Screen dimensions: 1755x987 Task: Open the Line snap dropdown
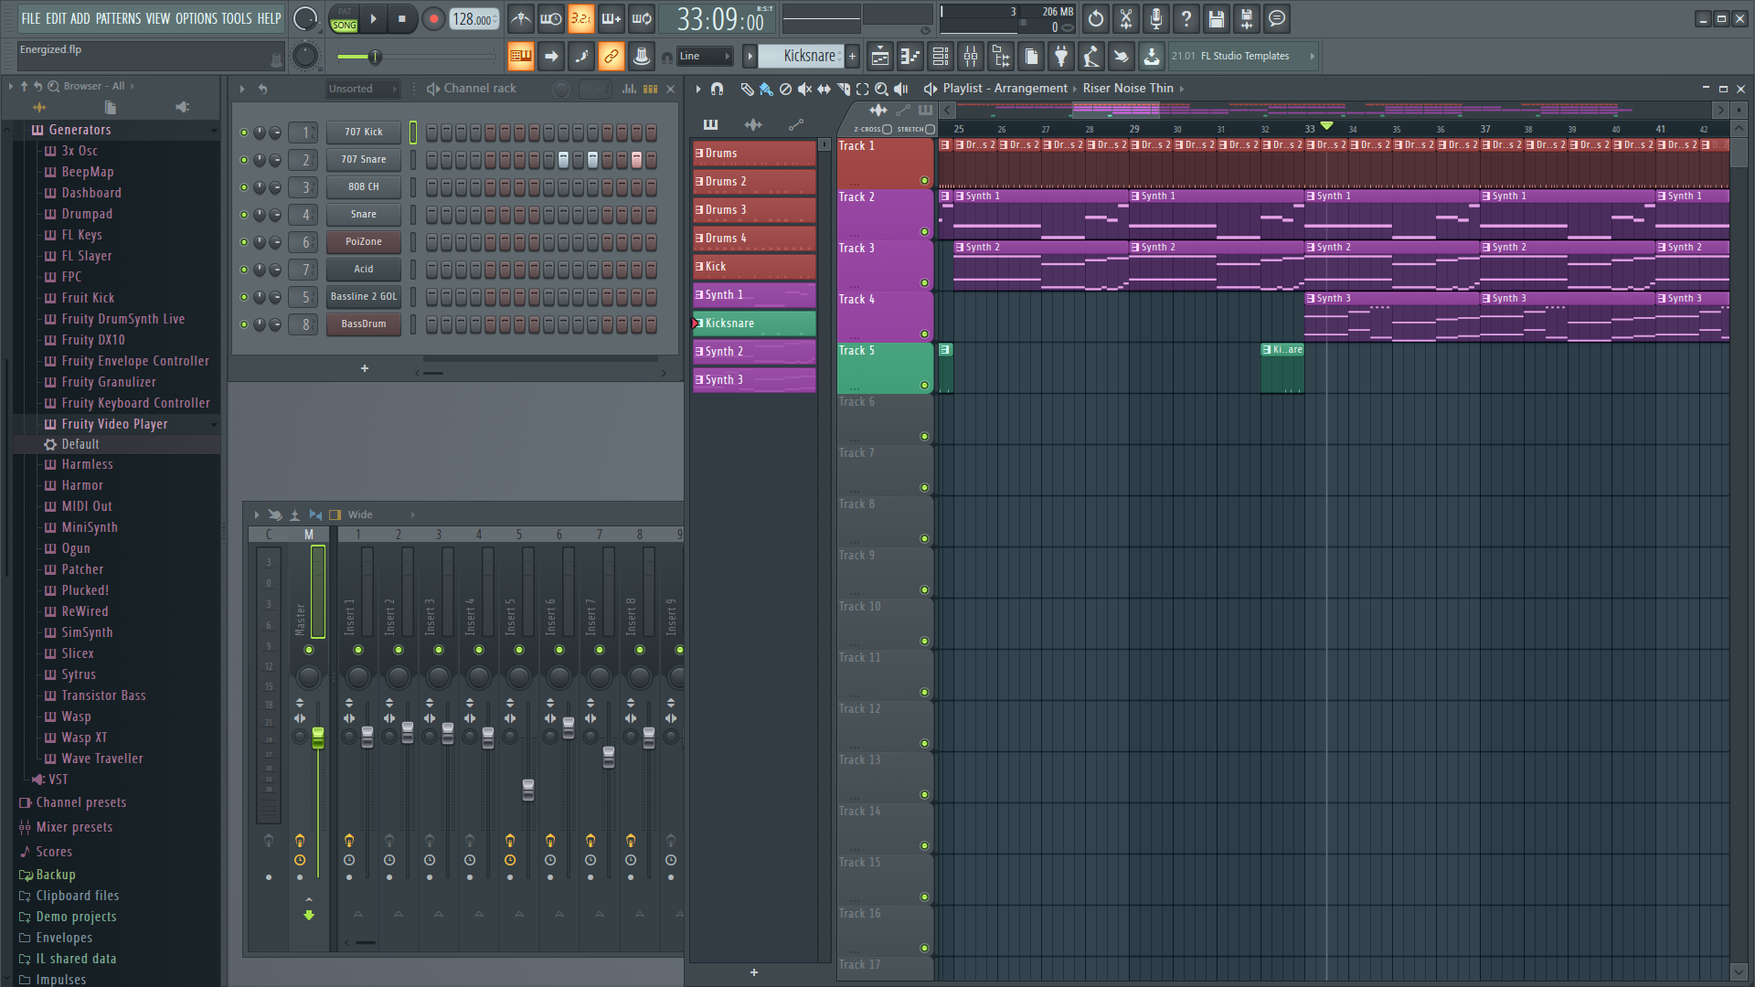[x=705, y=56]
